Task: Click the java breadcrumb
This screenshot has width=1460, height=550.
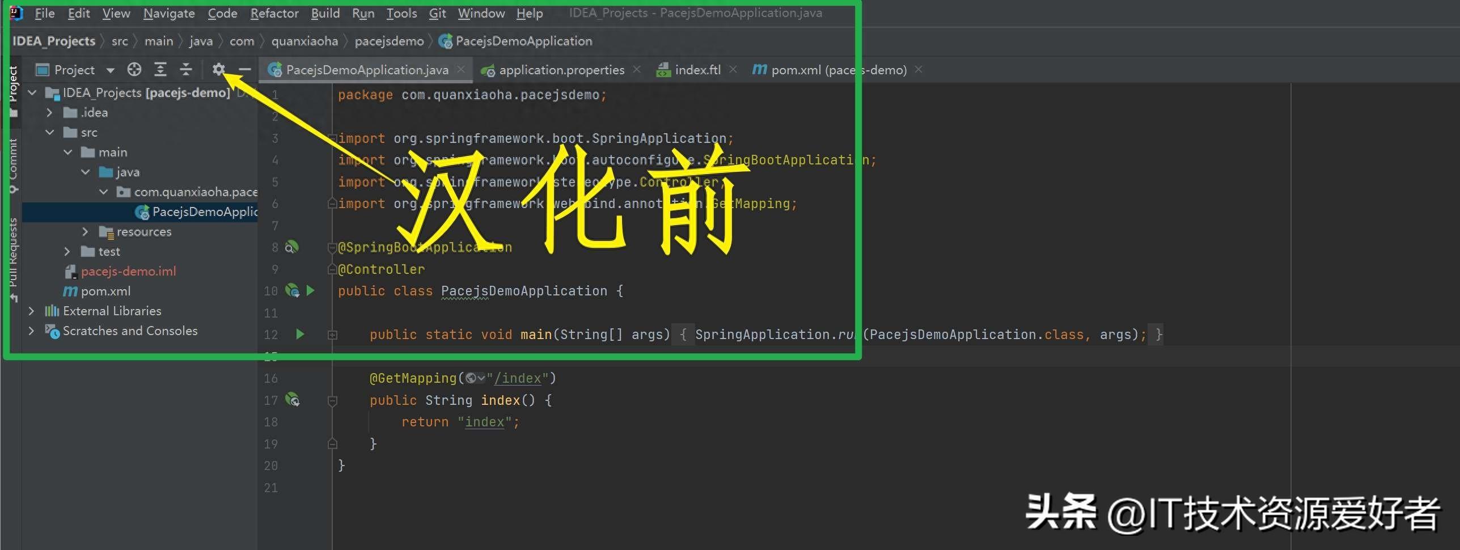Action: pyautogui.click(x=201, y=41)
